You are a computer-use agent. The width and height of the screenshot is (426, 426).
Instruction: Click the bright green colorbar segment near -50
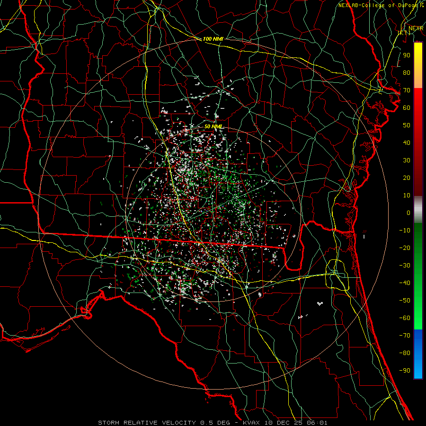pos(418,300)
